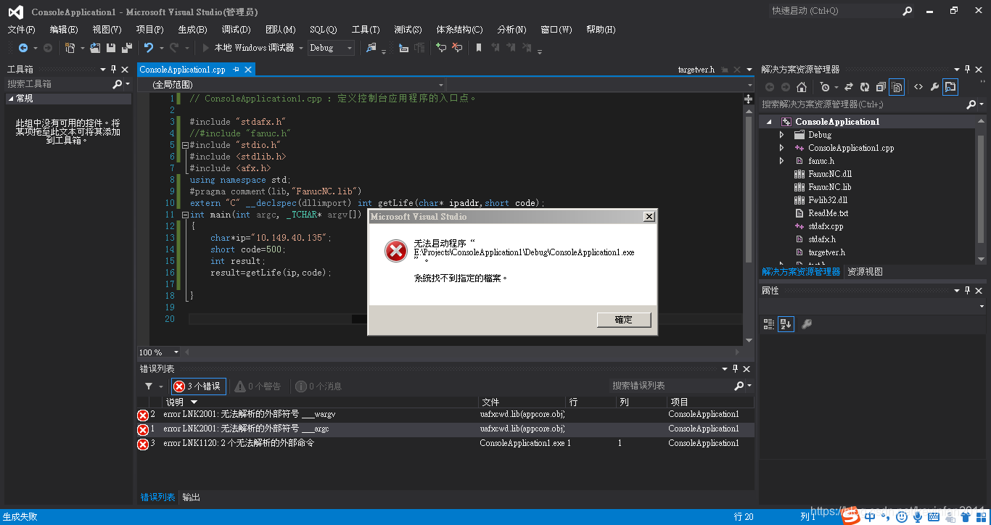Click the Properties wrench in Solution Explorer
991x525 pixels.
coord(934,87)
